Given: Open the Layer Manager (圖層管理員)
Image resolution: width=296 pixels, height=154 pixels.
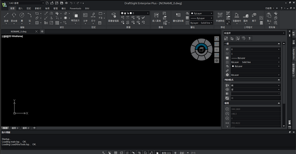Looking at the screenshot, I should tap(113, 17).
